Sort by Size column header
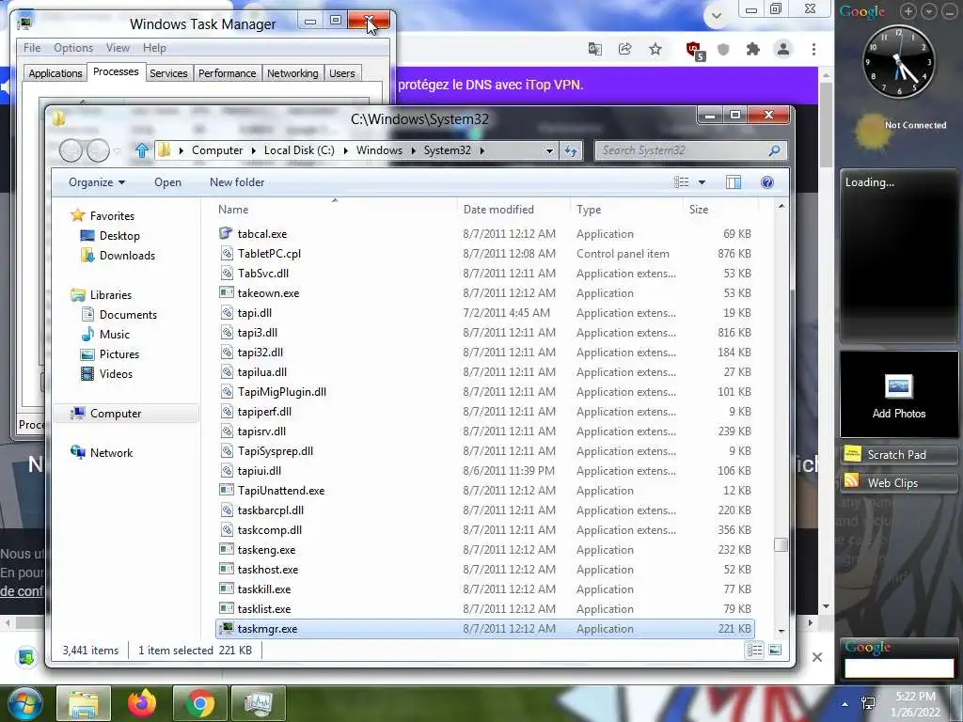 [699, 210]
